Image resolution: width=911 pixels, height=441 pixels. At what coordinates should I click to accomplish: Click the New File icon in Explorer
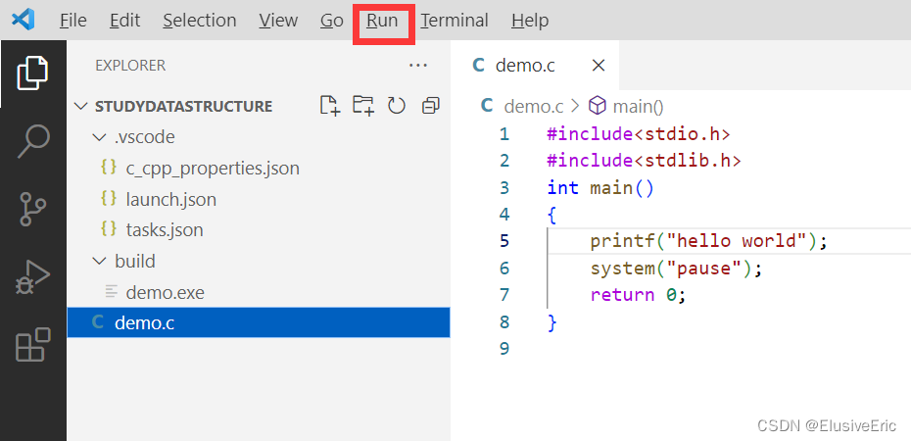tap(330, 106)
